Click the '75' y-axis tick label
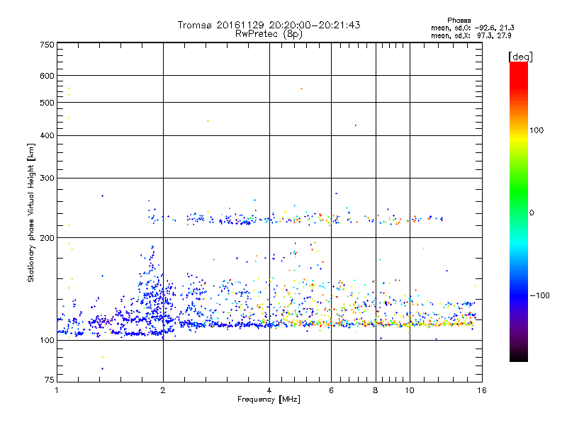Image resolution: width=567 pixels, height=425 pixels. [x=50, y=380]
